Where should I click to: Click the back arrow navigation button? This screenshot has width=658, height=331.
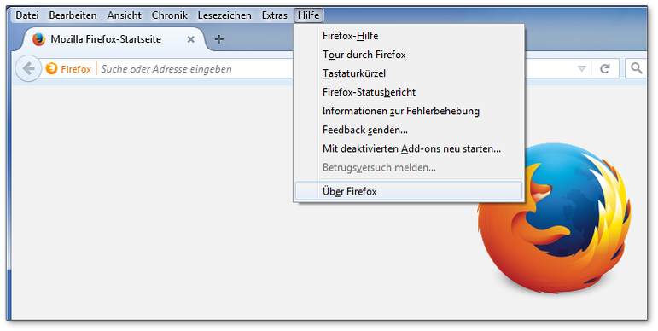click(x=28, y=68)
